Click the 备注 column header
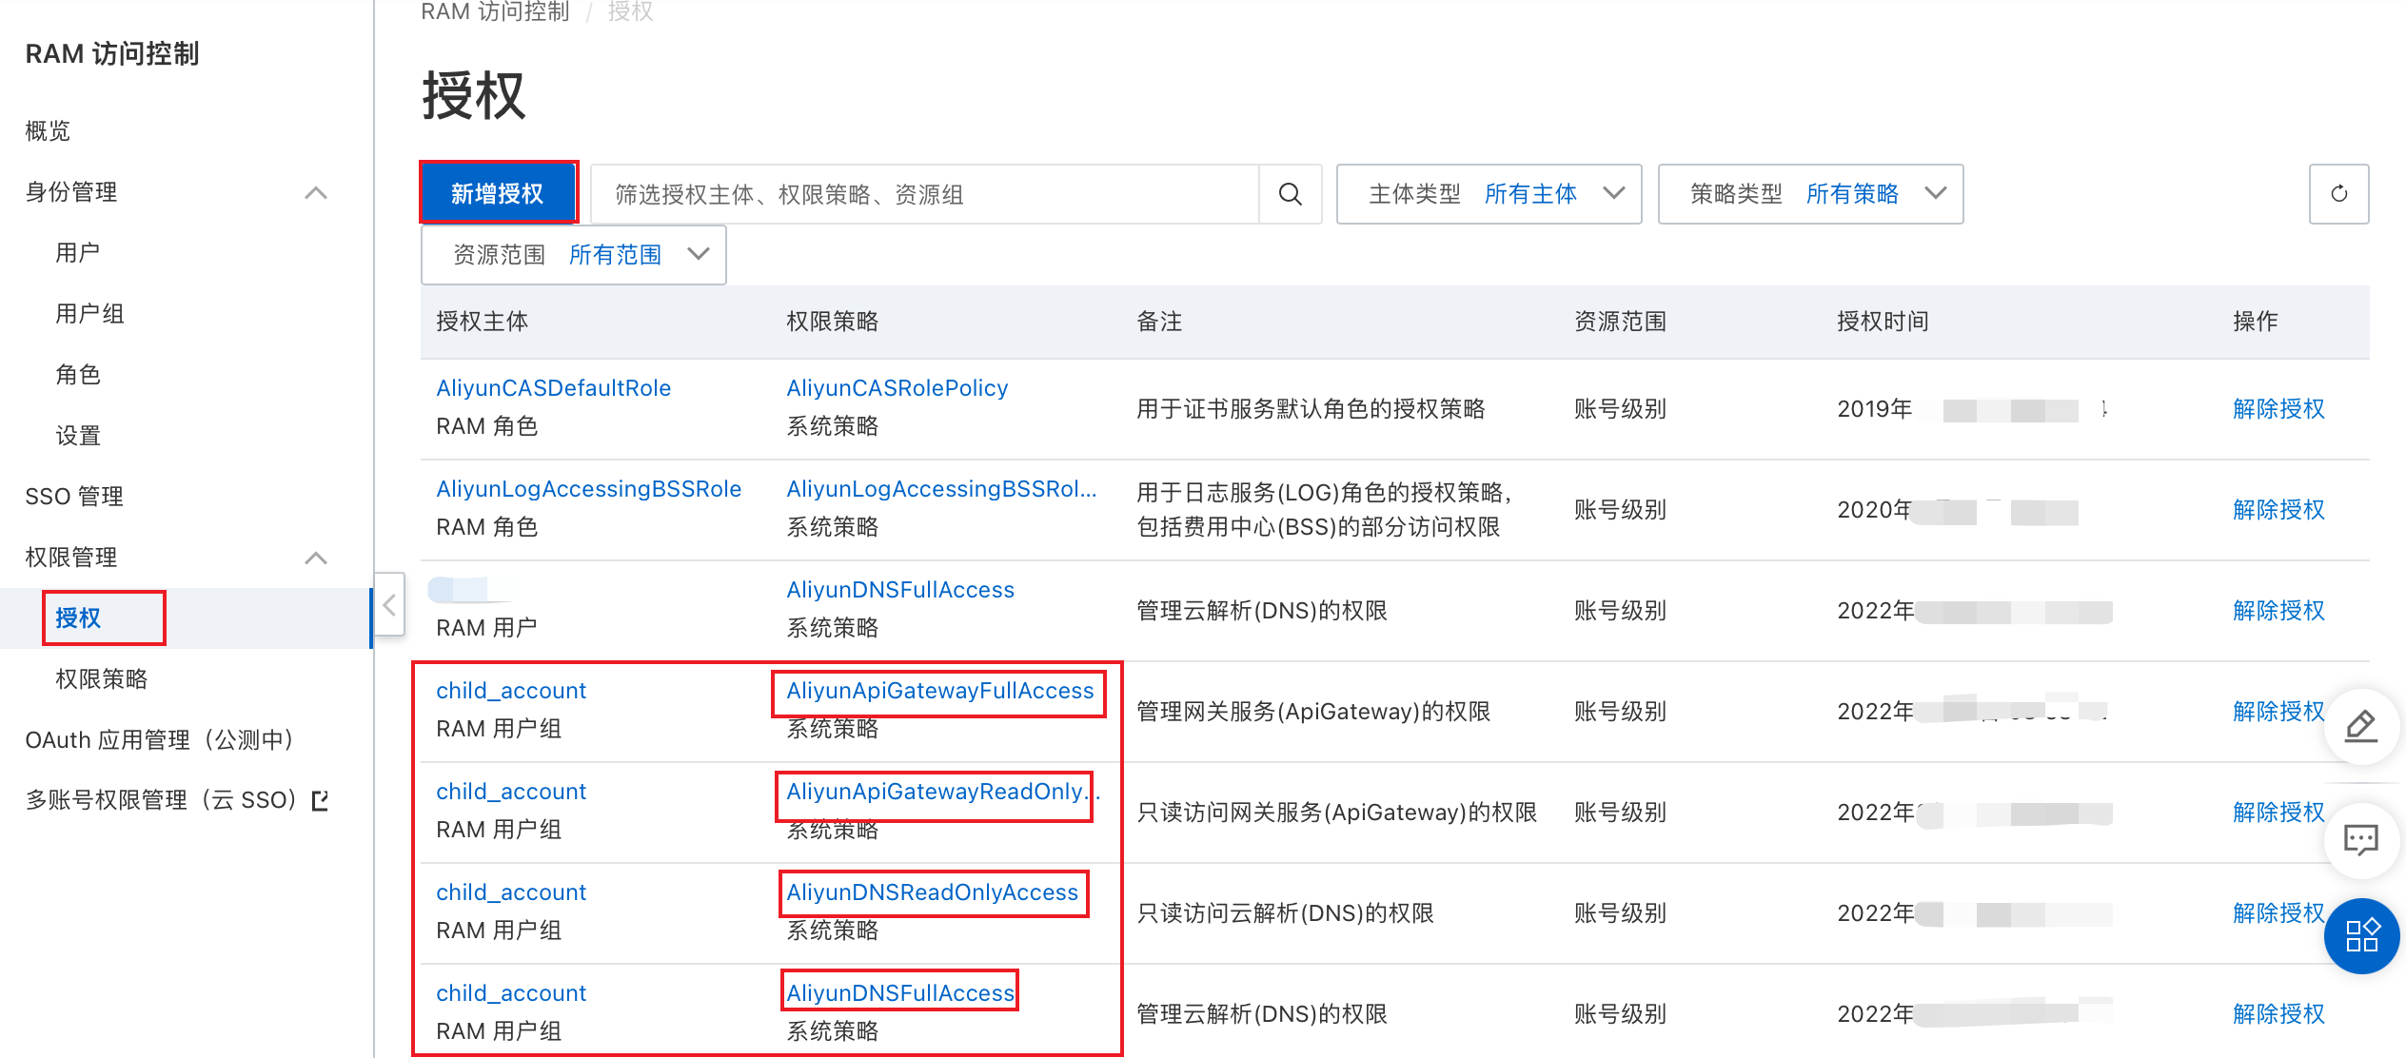The height and width of the screenshot is (1058, 2406). (x=1159, y=322)
